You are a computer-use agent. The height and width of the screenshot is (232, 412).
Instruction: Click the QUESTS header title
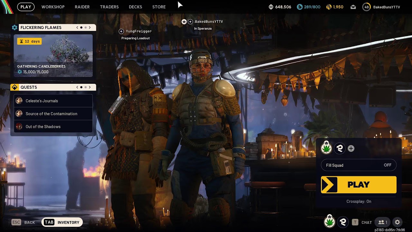pos(29,87)
